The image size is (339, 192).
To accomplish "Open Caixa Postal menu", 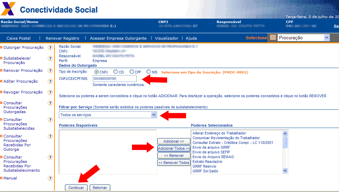I will [19, 38].
